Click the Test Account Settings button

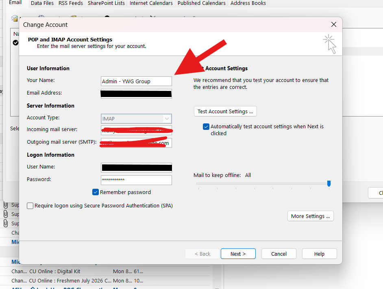click(225, 112)
